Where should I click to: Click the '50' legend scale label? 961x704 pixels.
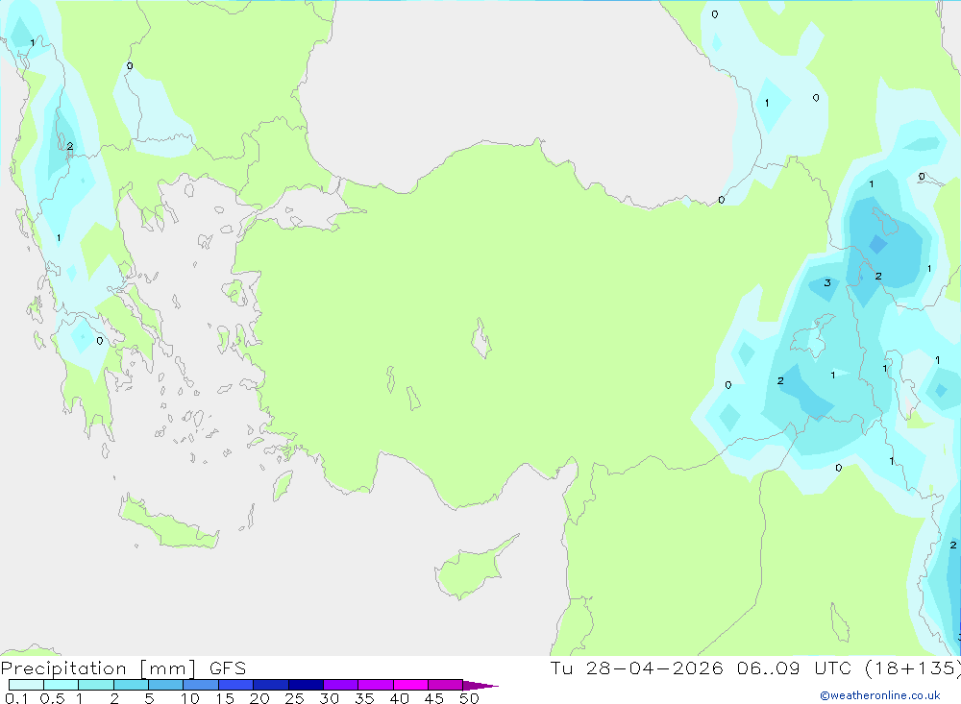tap(469, 698)
